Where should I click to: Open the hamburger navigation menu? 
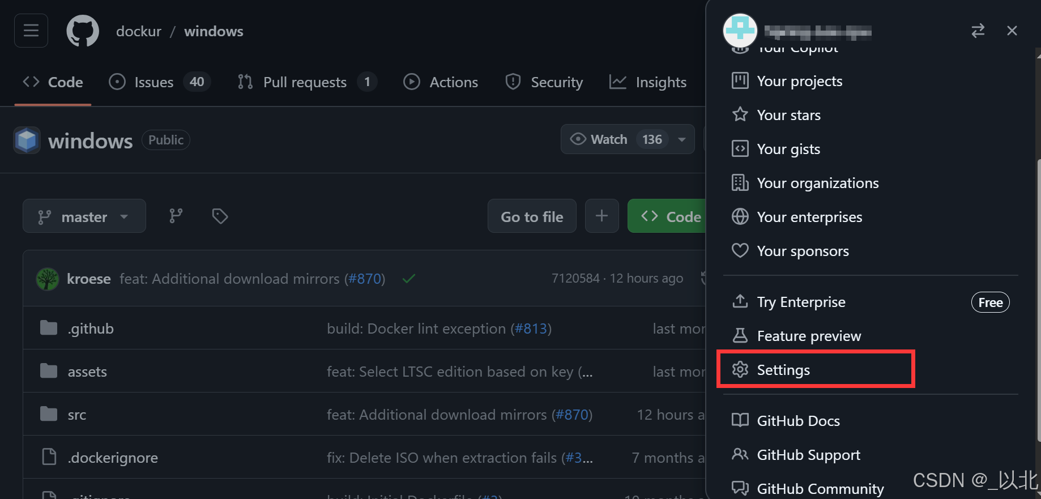(31, 31)
